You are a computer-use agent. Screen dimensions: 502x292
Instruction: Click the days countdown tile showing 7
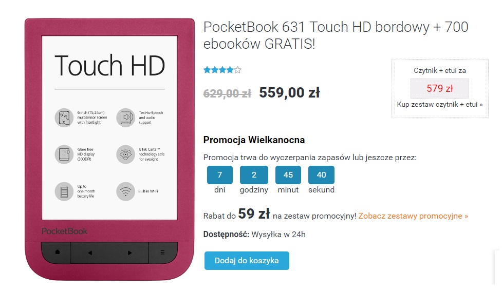click(219, 175)
